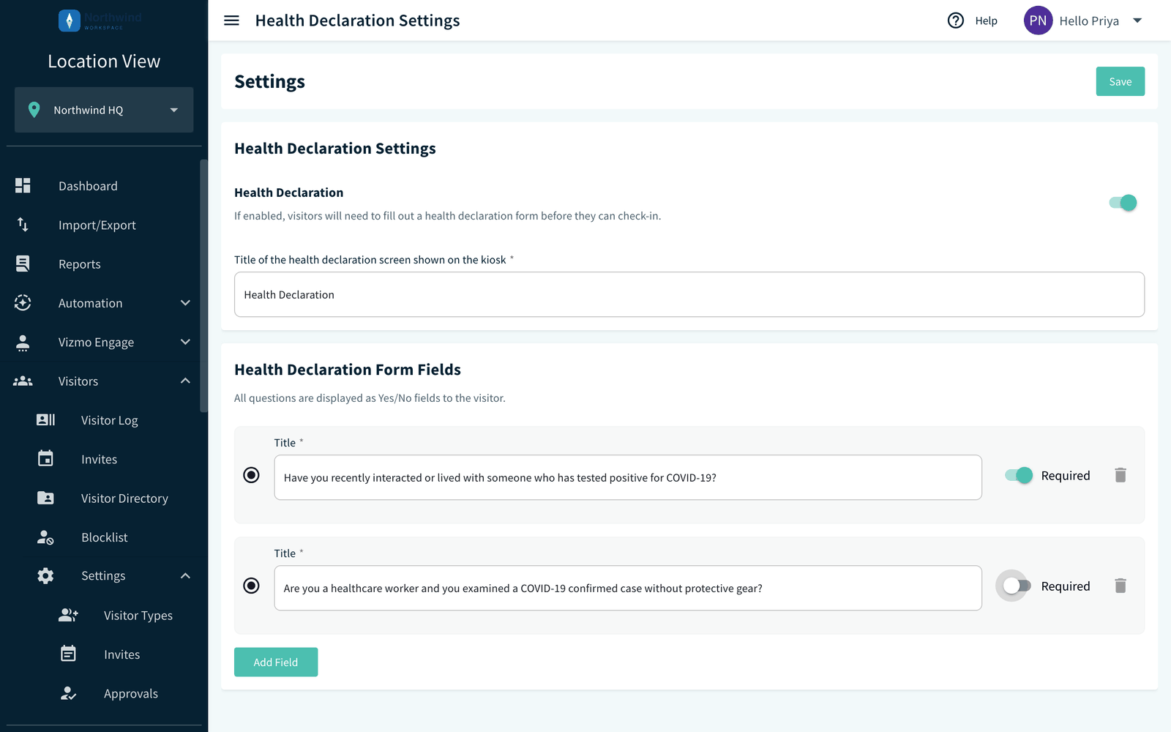Select radio button beside healthcare worker question

[251, 586]
